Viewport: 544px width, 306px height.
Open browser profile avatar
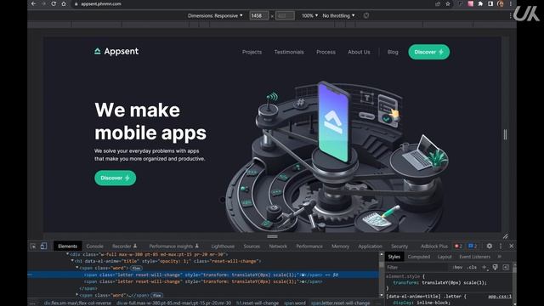501,3
